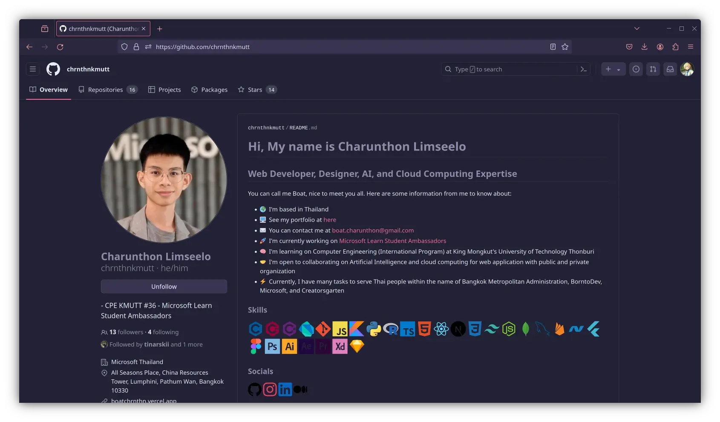Click the Adobe Xd icon

(x=340, y=347)
